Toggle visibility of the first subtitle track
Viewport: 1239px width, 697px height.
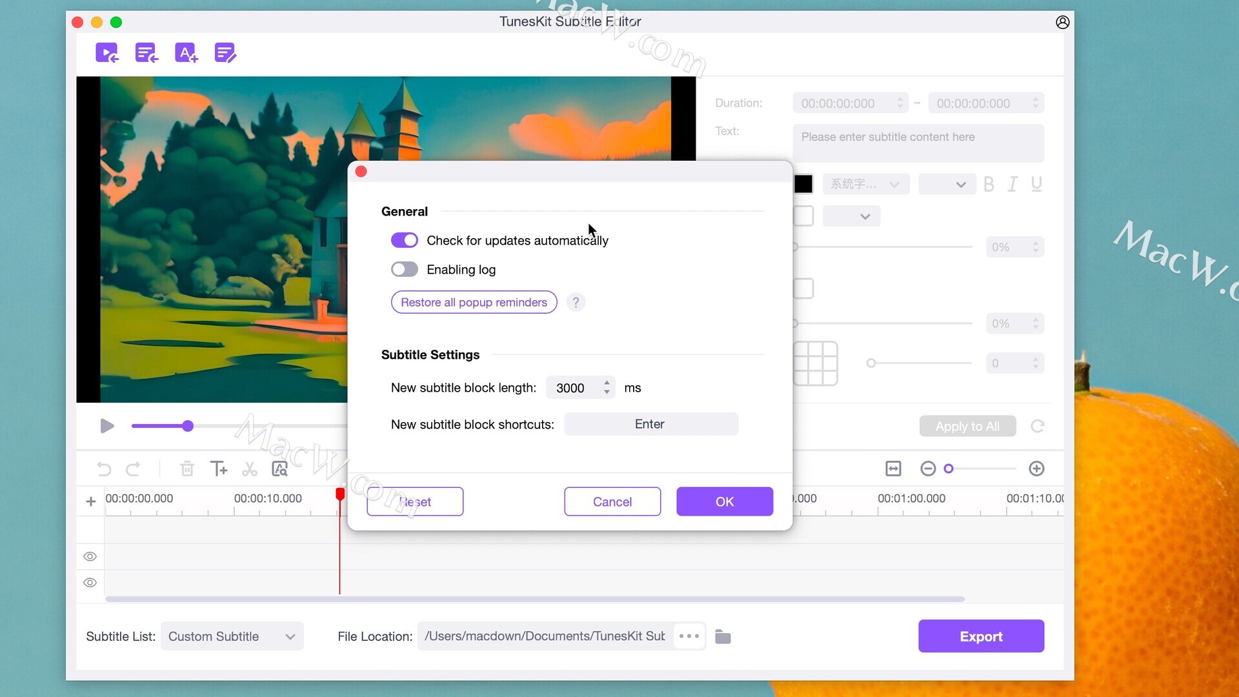[x=90, y=556]
